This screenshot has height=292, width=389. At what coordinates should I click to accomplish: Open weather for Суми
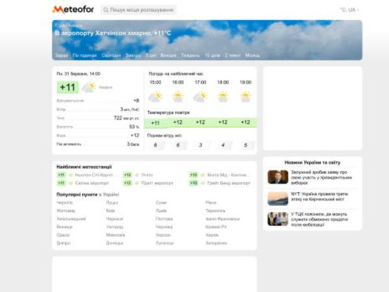(161, 202)
